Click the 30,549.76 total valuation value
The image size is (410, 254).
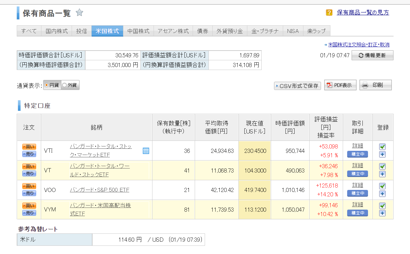[127, 55]
